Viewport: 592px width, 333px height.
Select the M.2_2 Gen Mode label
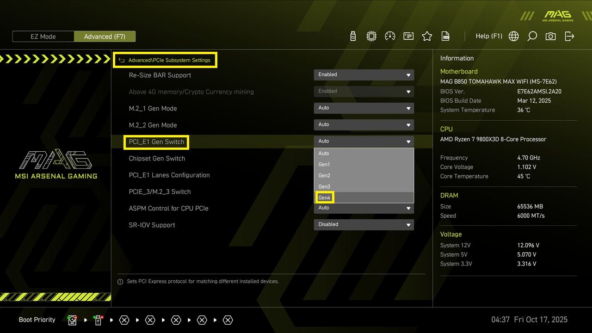[x=153, y=125]
